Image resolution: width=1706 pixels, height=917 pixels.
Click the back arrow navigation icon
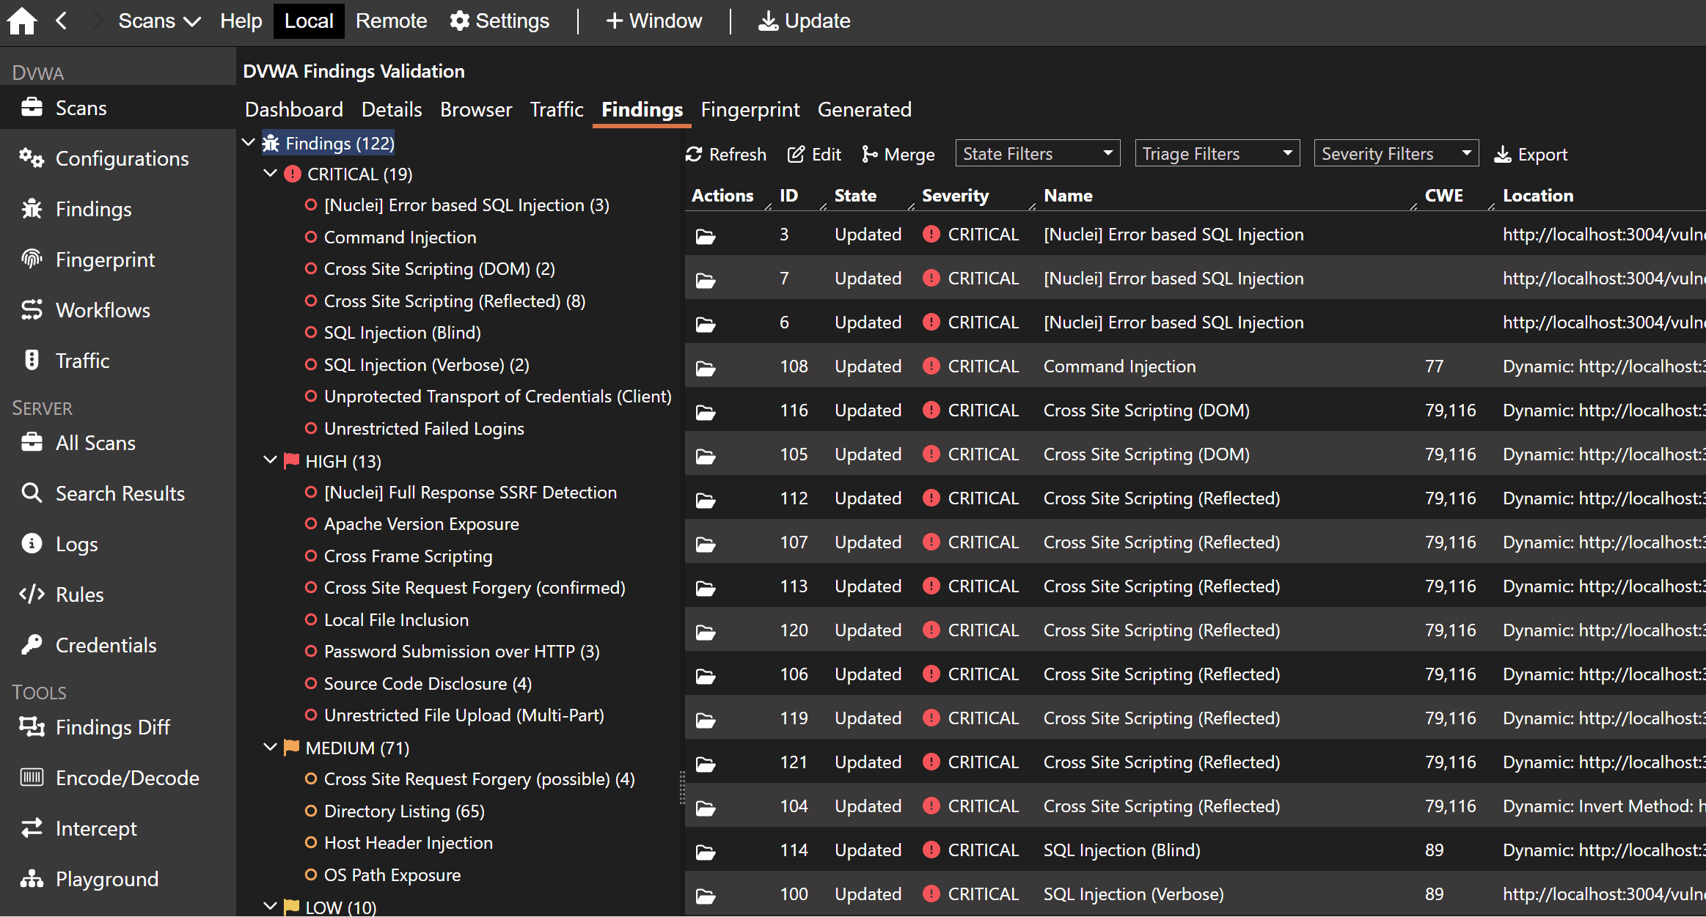point(62,21)
